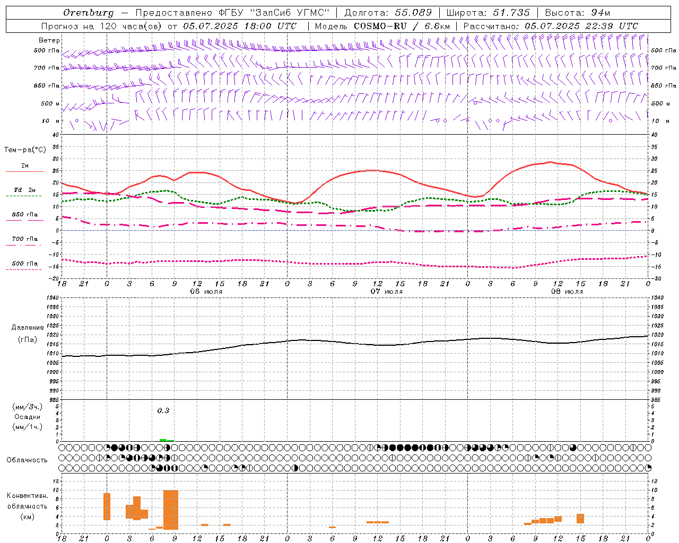Select the 500 м wind level label at left
This screenshot has width=679, height=543.
pos(50,103)
